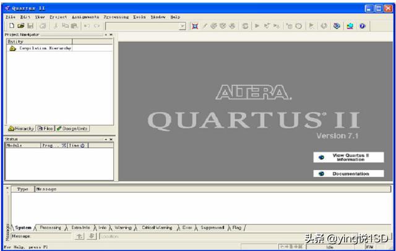Click the Module column header in Status
This screenshot has width=396, height=251.
(x=23, y=145)
